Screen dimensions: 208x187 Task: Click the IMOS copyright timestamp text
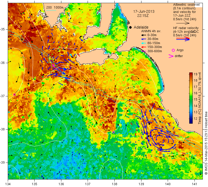point(206,143)
